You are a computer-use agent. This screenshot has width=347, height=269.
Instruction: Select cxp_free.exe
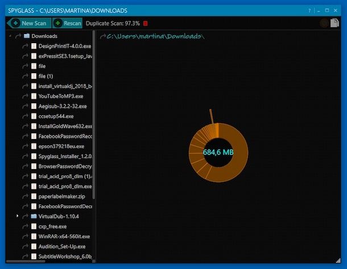coord(52,226)
